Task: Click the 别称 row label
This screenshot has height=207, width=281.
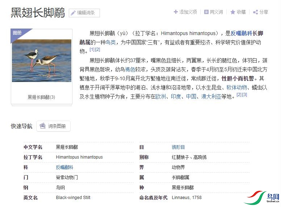Action: pos(144,157)
